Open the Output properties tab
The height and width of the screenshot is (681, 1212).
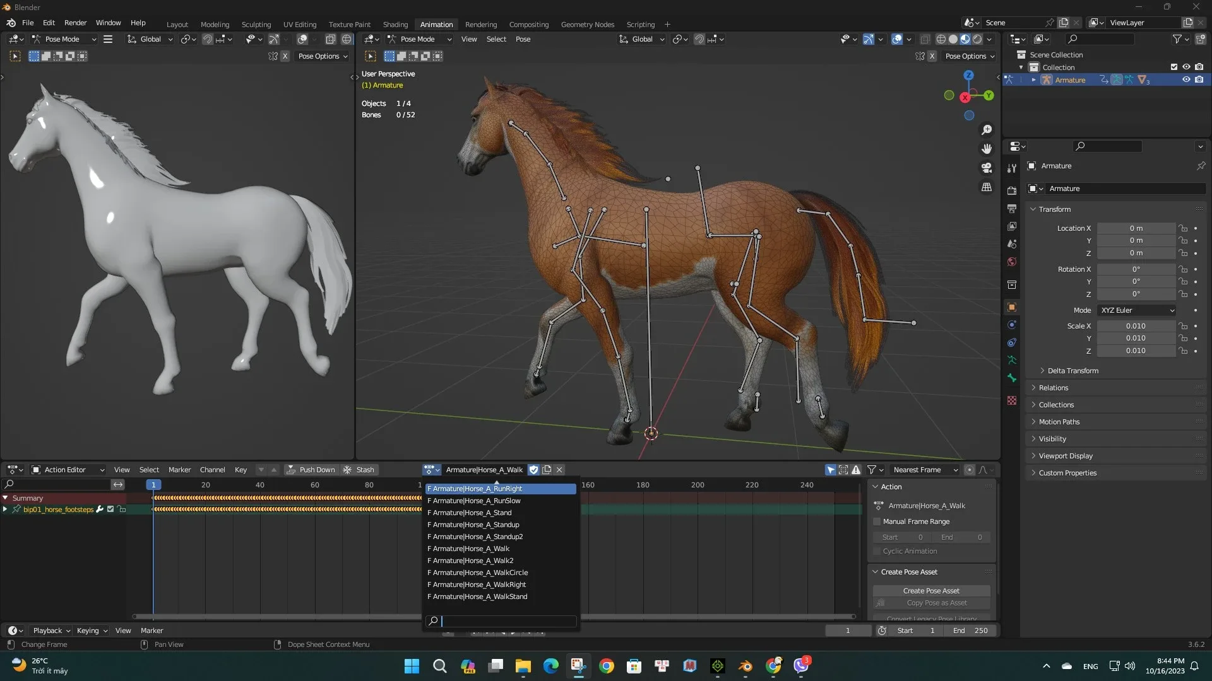point(1012,208)
